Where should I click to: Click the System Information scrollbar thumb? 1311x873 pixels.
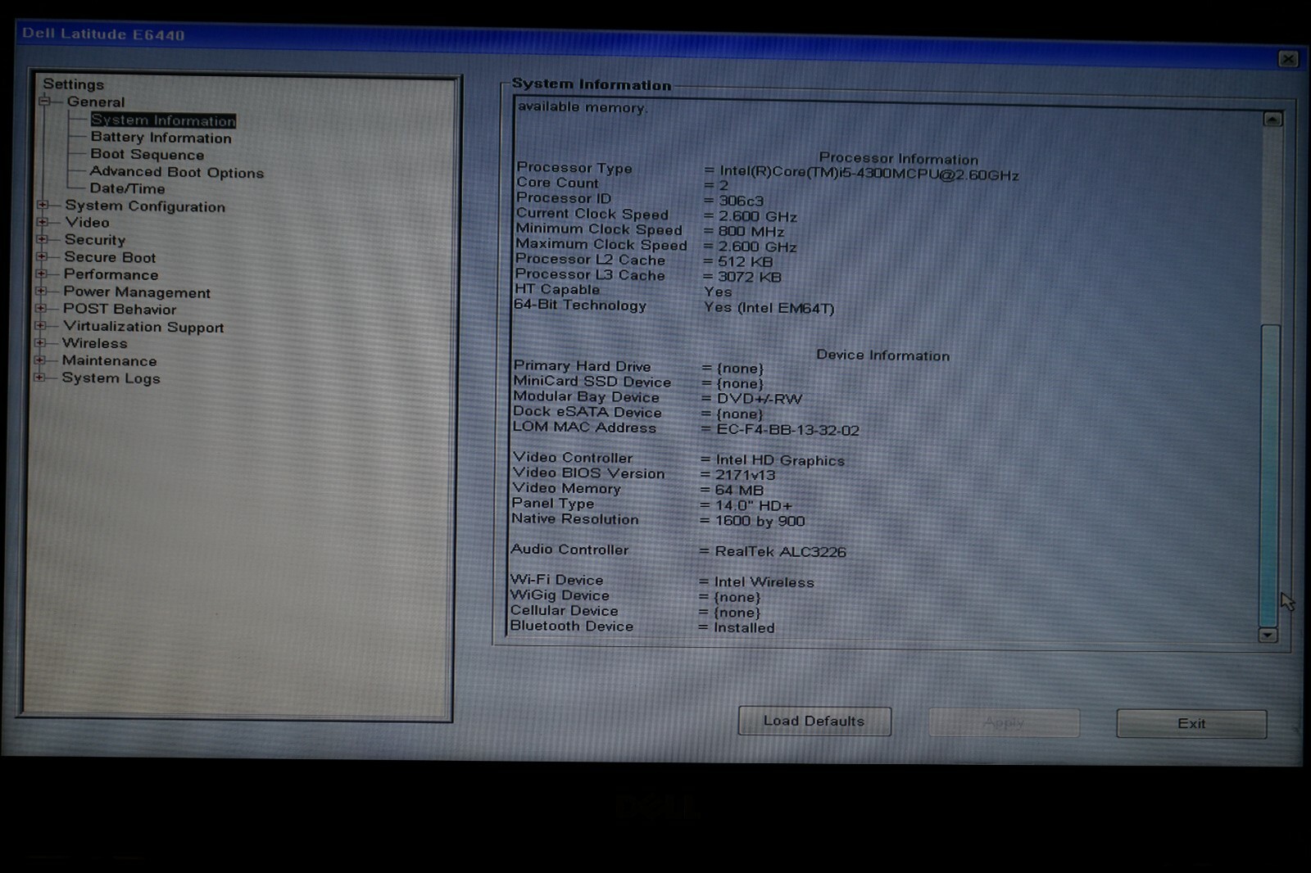tap(1269, 475)
